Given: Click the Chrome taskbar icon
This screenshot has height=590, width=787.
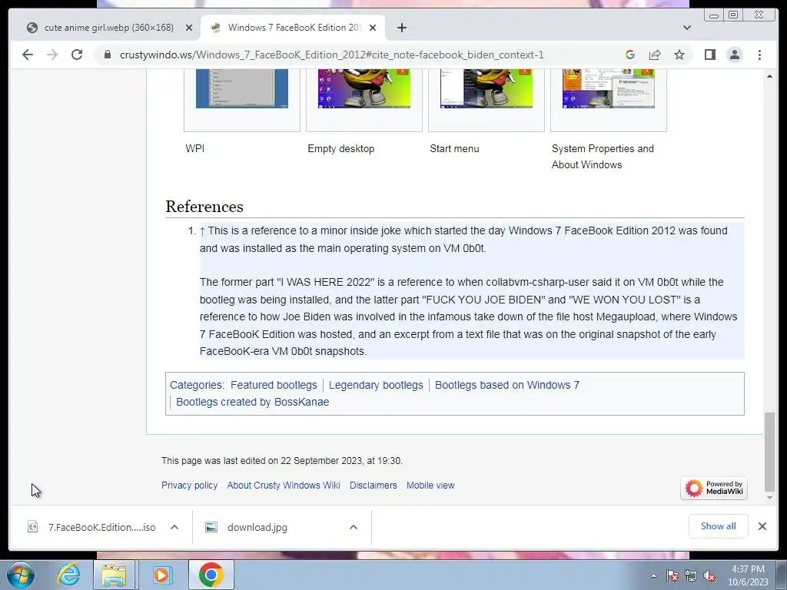Looking at the screenshot, I should [211, 575].
